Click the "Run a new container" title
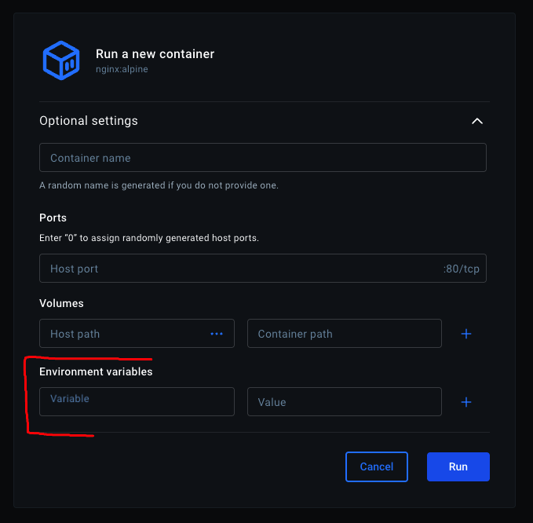 [x=155, y=54]
